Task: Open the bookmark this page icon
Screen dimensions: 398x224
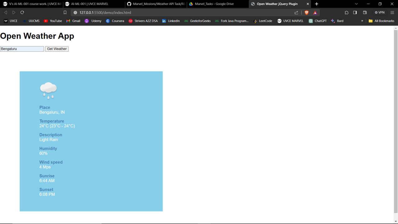Action: pos(65,12)
